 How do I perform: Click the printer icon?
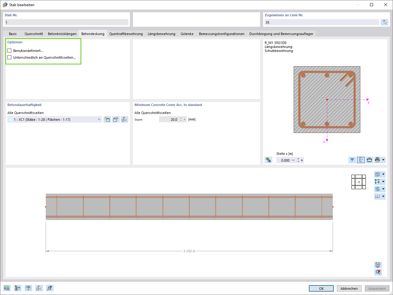point(378,160)
